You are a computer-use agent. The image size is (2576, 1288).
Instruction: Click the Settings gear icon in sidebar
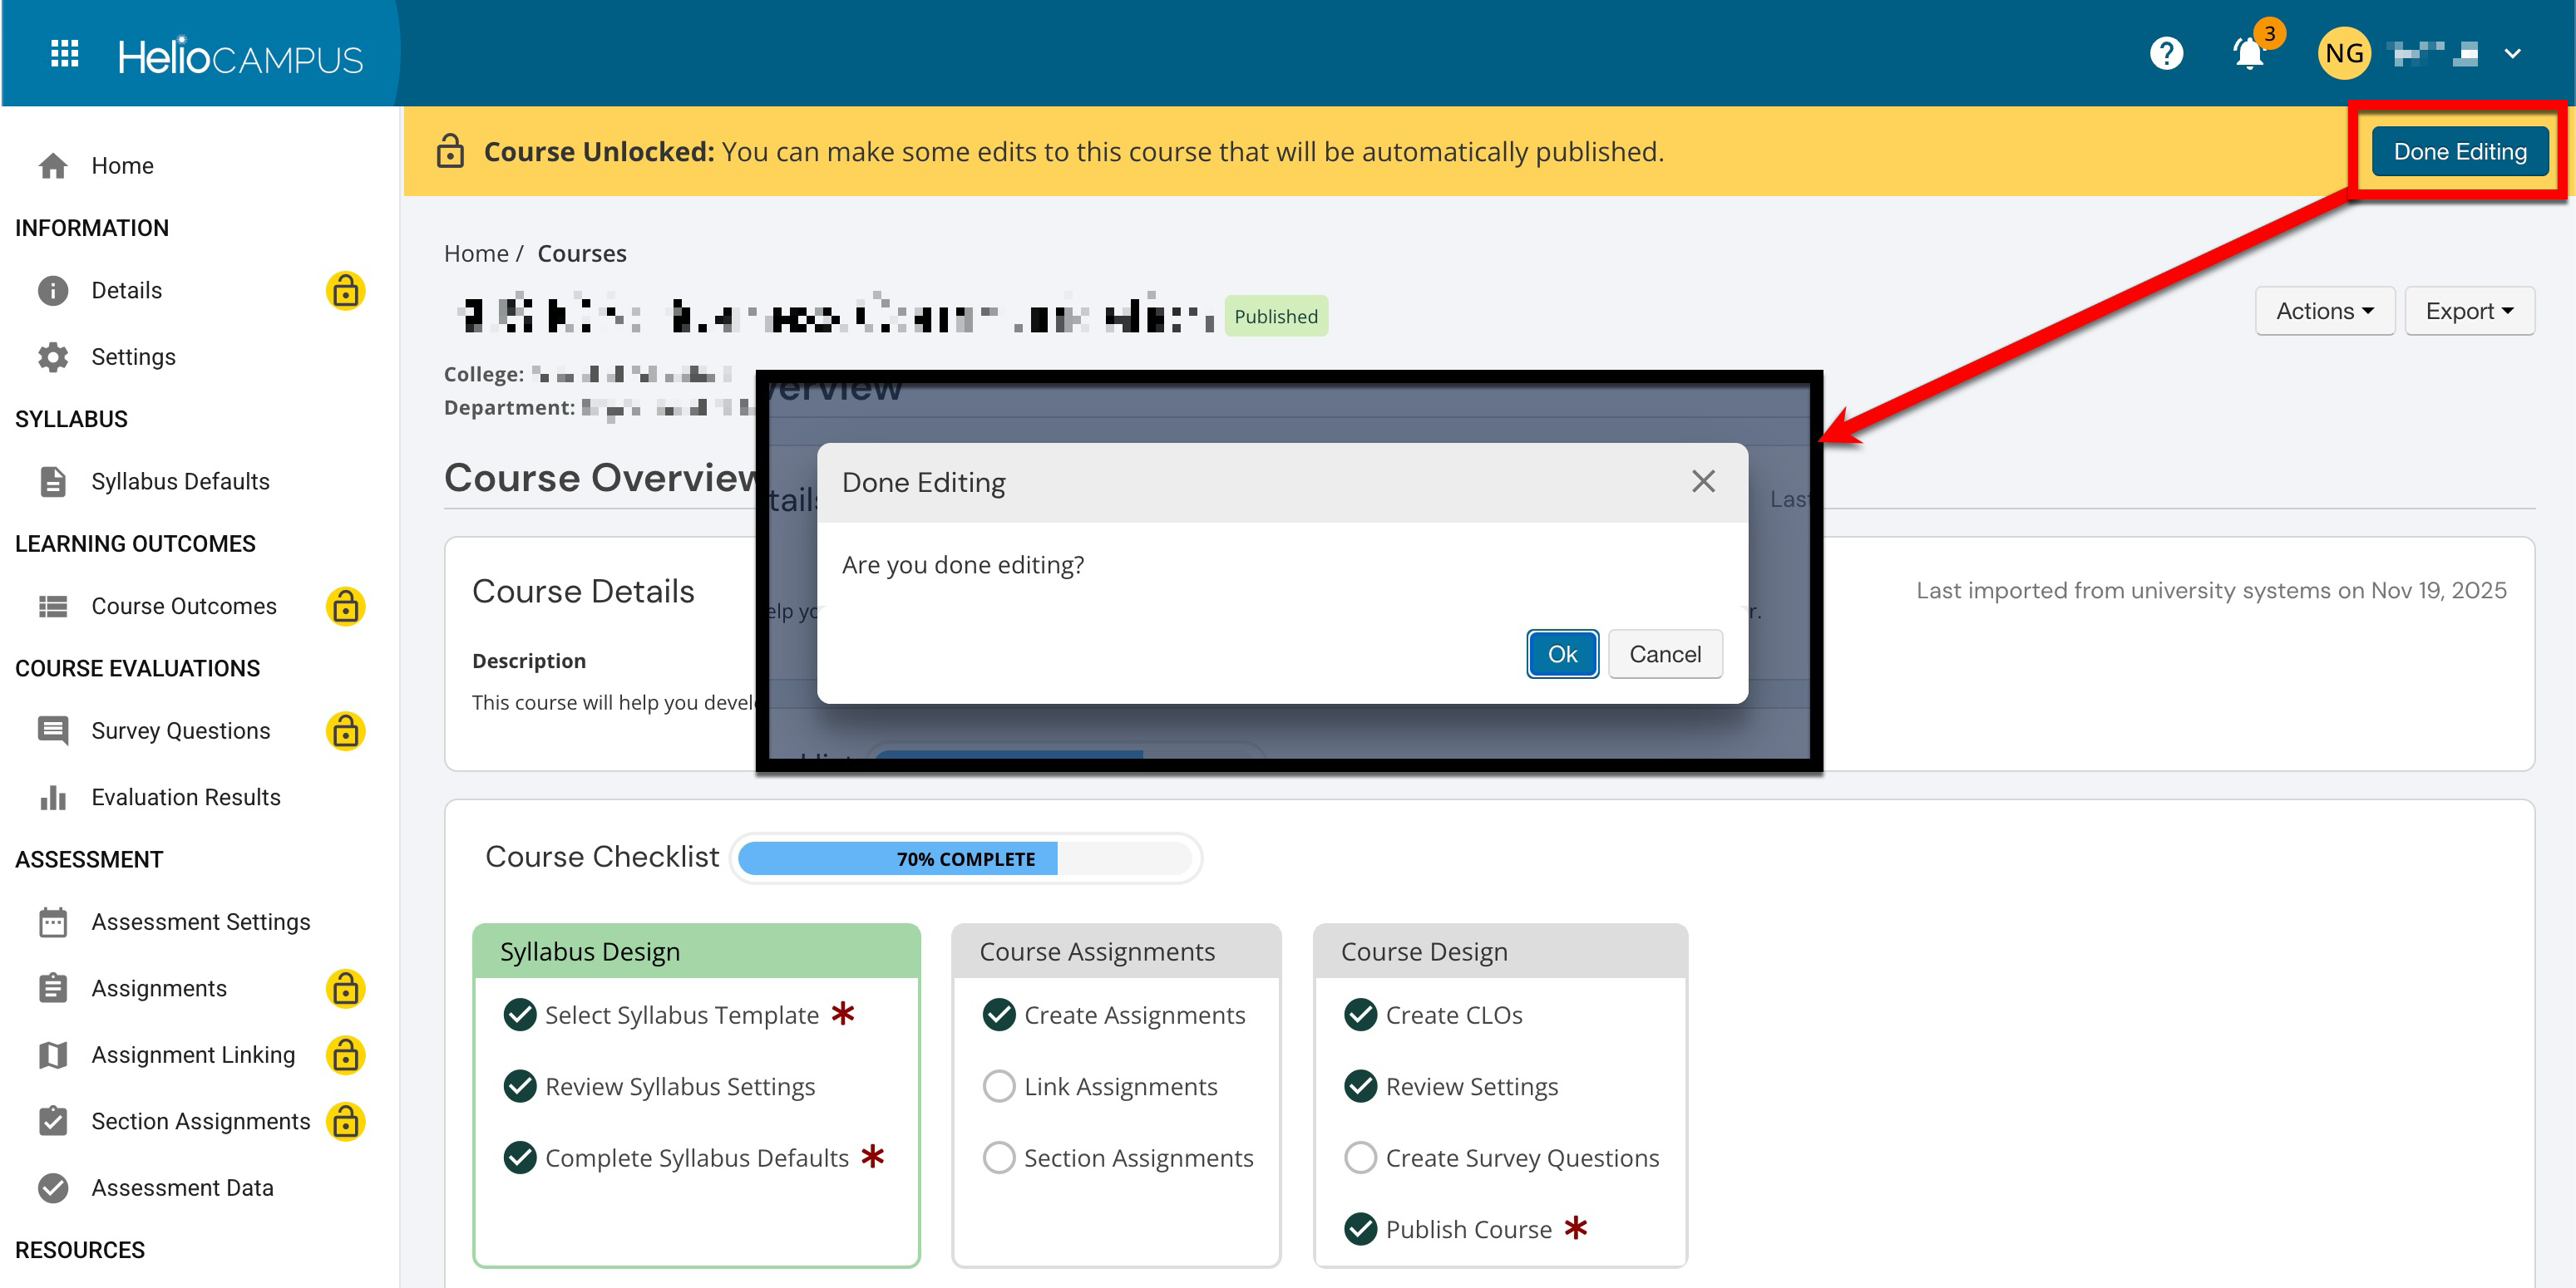pos(53,356)
